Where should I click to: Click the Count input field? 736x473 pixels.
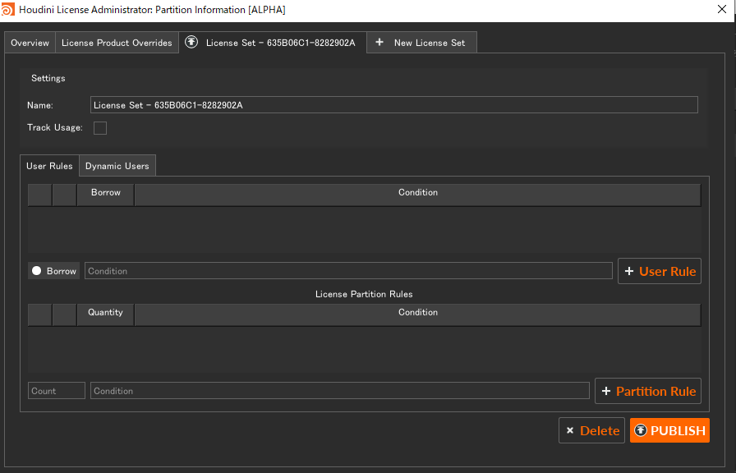pos(57,391)
